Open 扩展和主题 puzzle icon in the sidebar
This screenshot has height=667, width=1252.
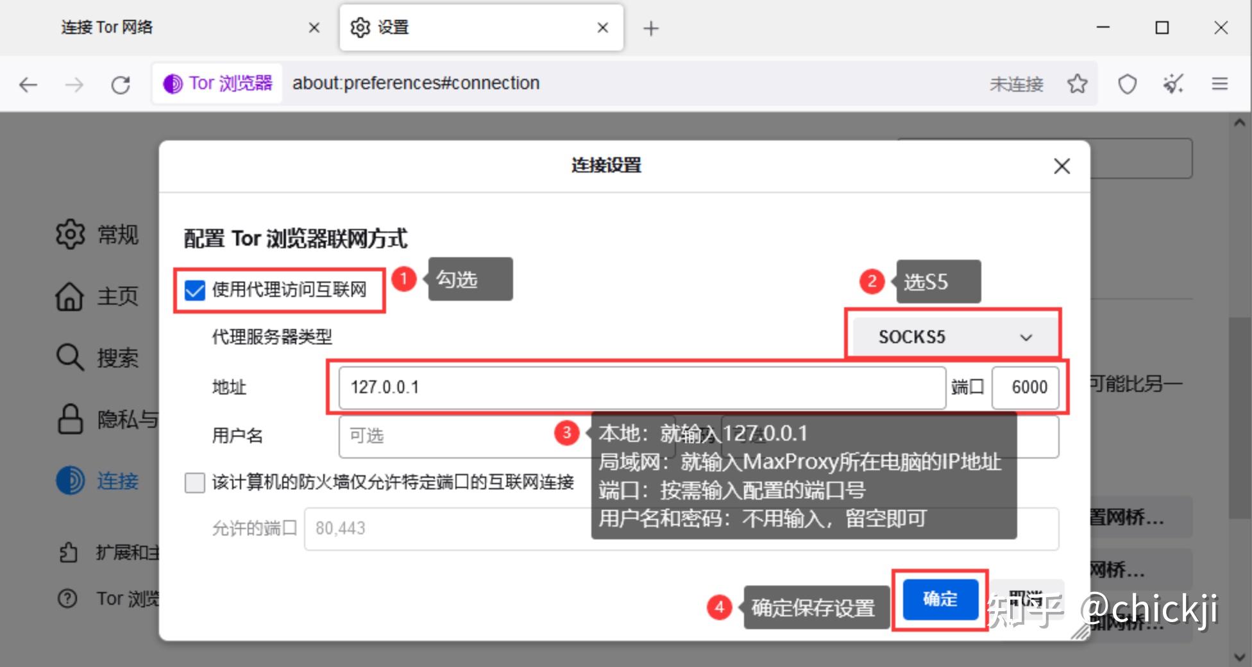70,552
